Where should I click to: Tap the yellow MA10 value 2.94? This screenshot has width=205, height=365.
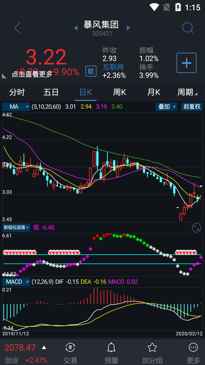coord(86,107)
